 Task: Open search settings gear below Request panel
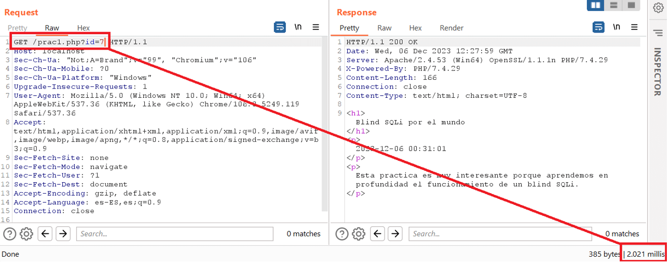pyautogui.click(x=26, y=234)
